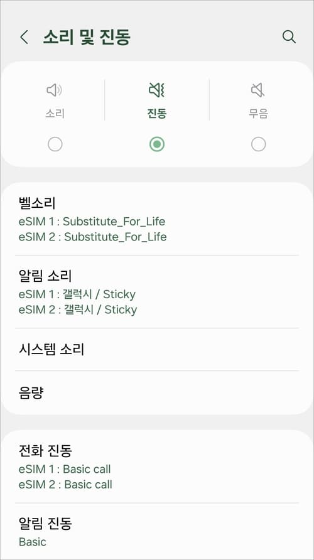Tap eSIM 2 Substitute_For_Life ringtone text

92,237
